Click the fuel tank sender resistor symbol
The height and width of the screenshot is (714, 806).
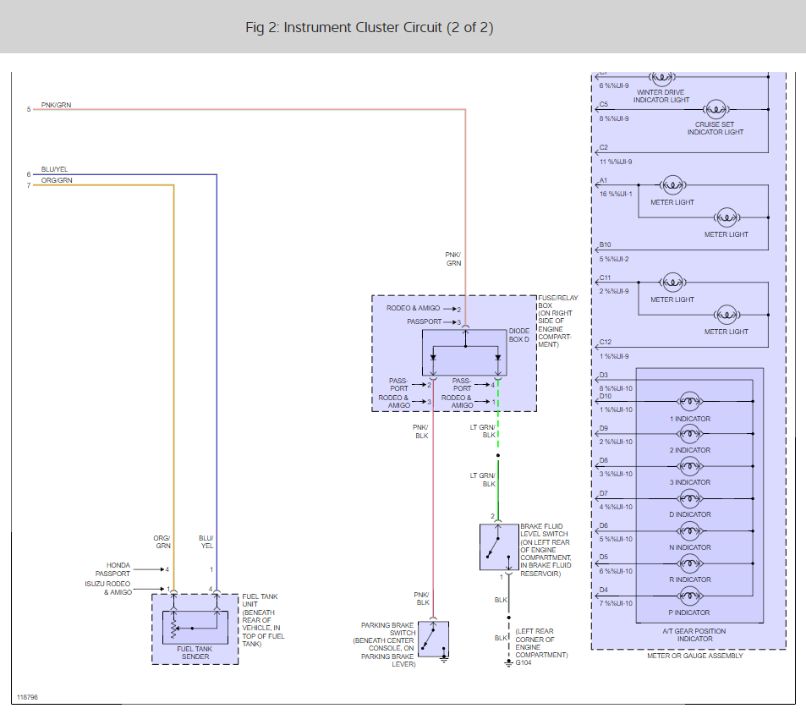174,630
